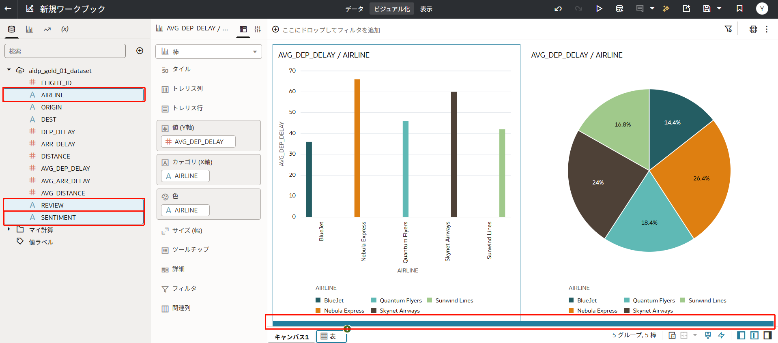
Task: Click the traffic-light auto-apply data icon
Action: click(x=753, y=29)
